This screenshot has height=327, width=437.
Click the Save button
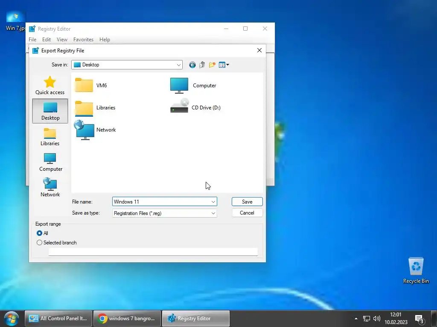[x=247, y=201]
